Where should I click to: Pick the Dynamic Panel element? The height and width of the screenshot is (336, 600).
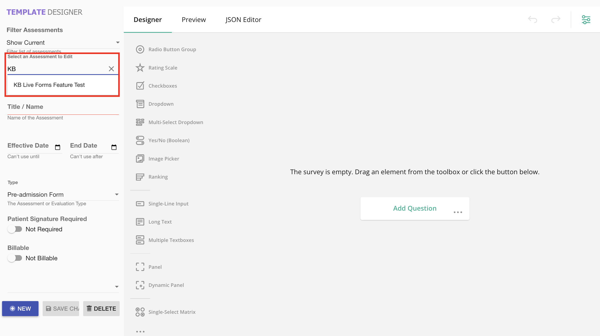click(x=166, y=285)
